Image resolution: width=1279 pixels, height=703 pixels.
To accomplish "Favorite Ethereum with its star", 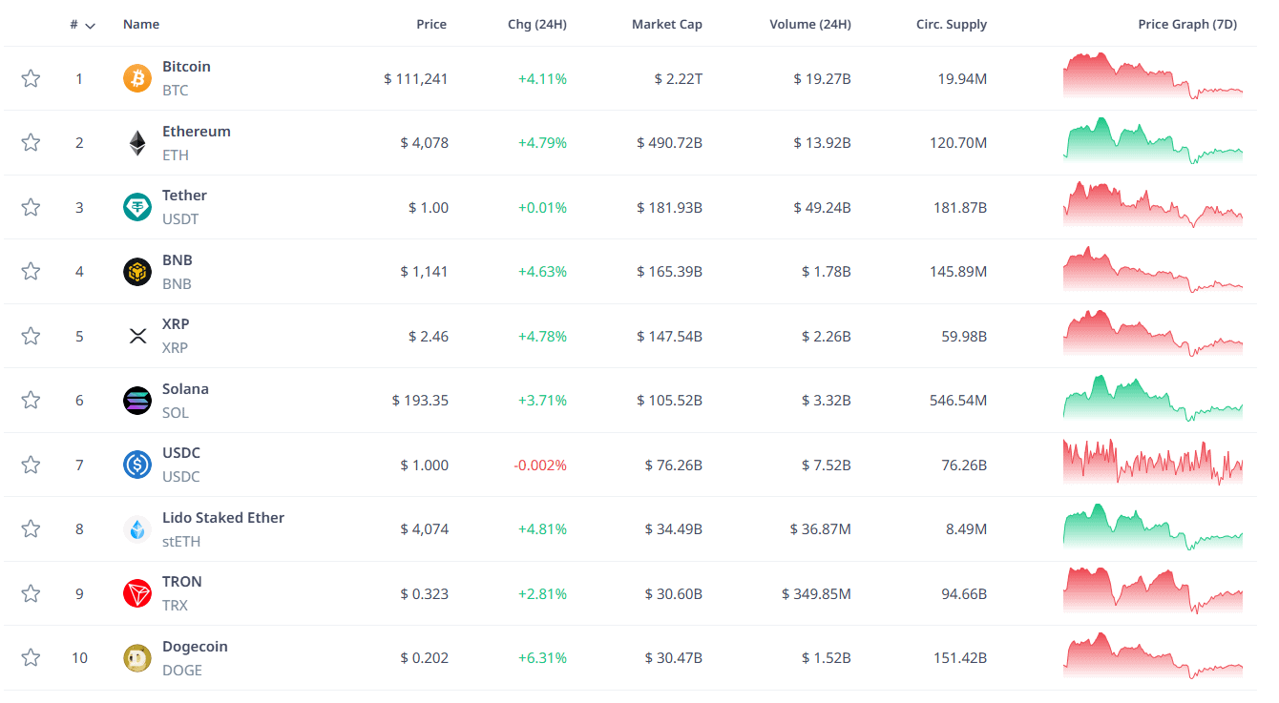I will (x=31, y=143).
